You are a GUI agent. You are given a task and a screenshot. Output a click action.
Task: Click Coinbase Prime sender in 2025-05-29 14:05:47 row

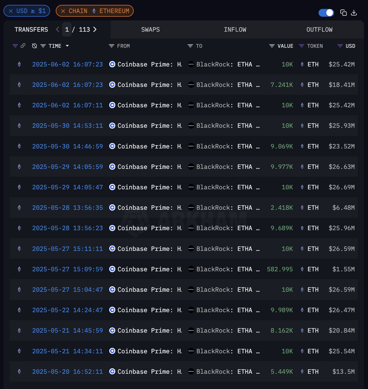click(x=149, y=187)
